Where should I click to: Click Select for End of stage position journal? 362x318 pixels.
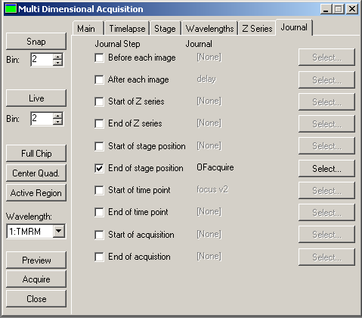(326, 168)
